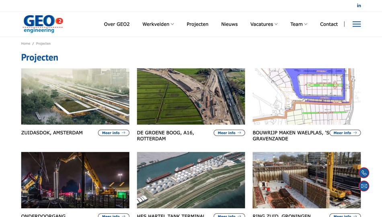The height and width of the screenshot is (217, 382).
Task: Click Meer info for HES Hartel Tank Terminal
Action: [x=229, y=215]
